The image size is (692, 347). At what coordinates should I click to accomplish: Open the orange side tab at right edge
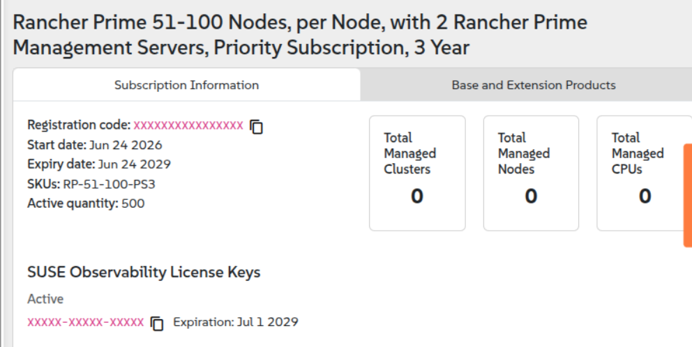pyautogui.click(x=688, y=195)
